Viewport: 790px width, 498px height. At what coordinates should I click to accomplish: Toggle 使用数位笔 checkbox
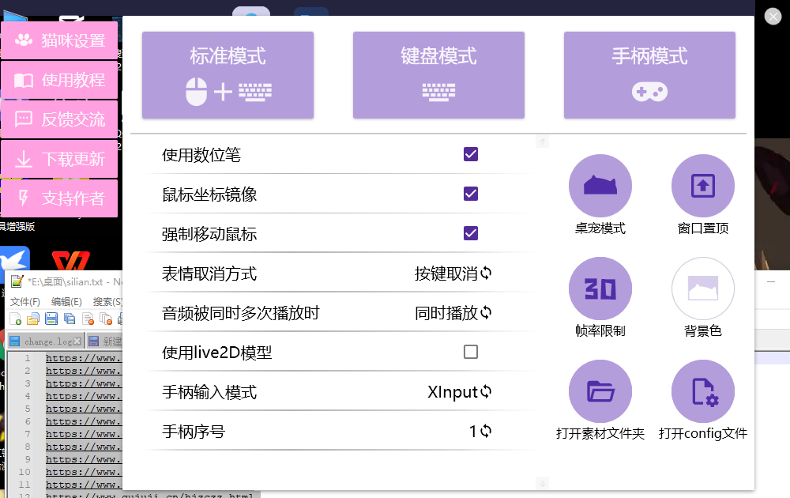coord(471,154)
